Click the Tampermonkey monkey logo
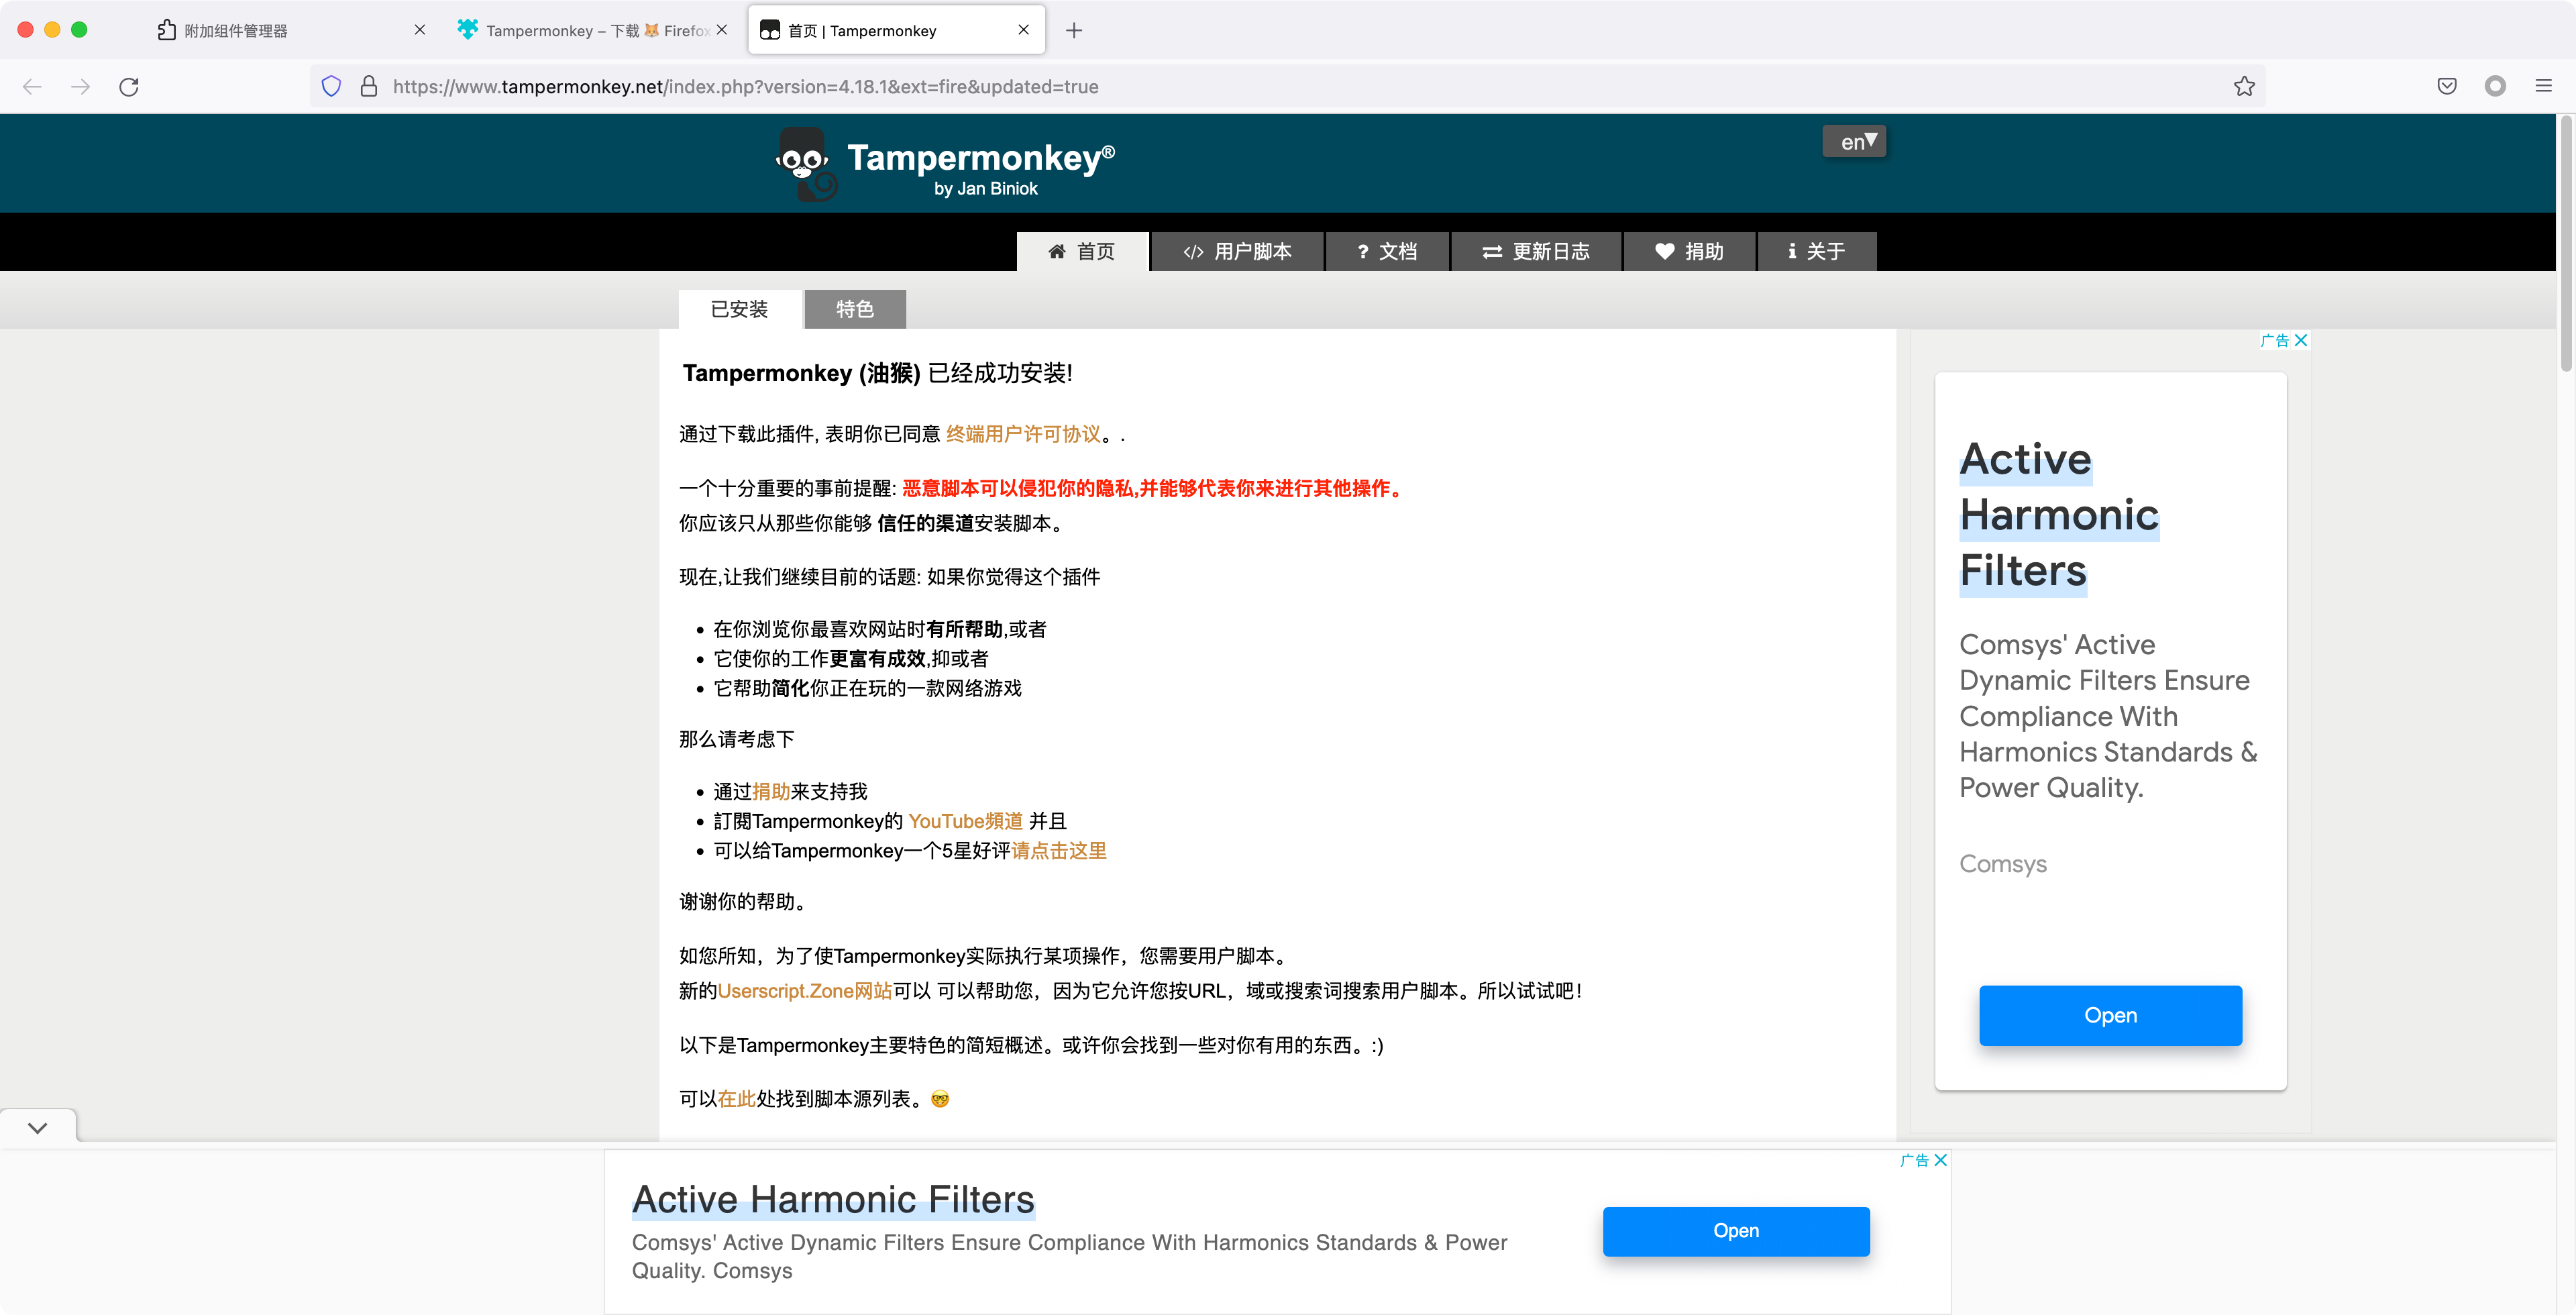Viewport: 2576px width, 1315px height. pyautogui.click(x=806, y=164)
